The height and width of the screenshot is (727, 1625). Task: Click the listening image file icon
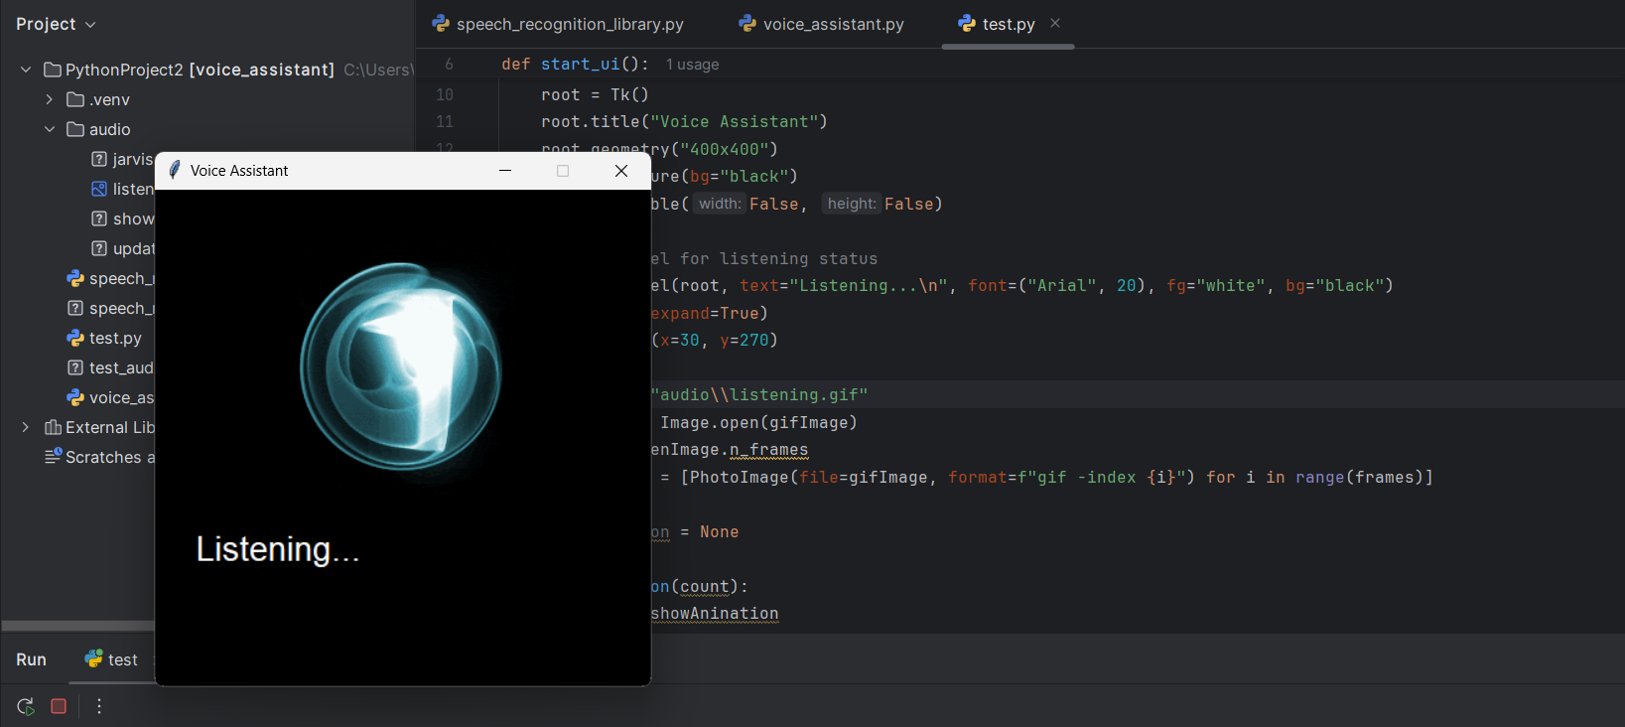coord(99,189)
